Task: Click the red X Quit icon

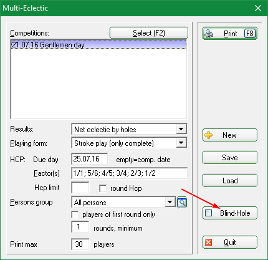Action: click(208, 243)
